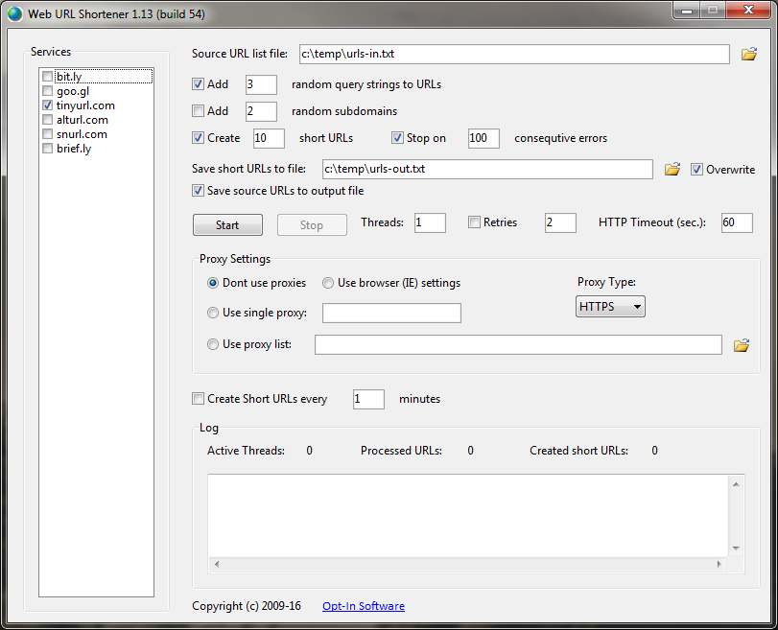Click the Threads number field
This screenshot has width=778, height=630.
(x=430, y=222)
